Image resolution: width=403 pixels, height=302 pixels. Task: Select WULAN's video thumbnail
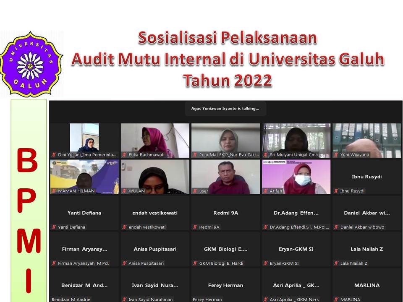tap(155, 176)
